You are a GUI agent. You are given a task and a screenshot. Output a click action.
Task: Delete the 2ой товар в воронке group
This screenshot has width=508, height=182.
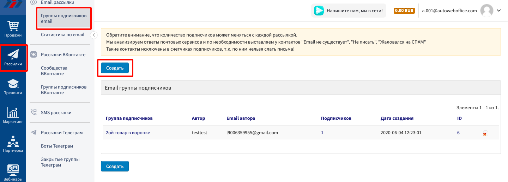(x=485, y=134)
